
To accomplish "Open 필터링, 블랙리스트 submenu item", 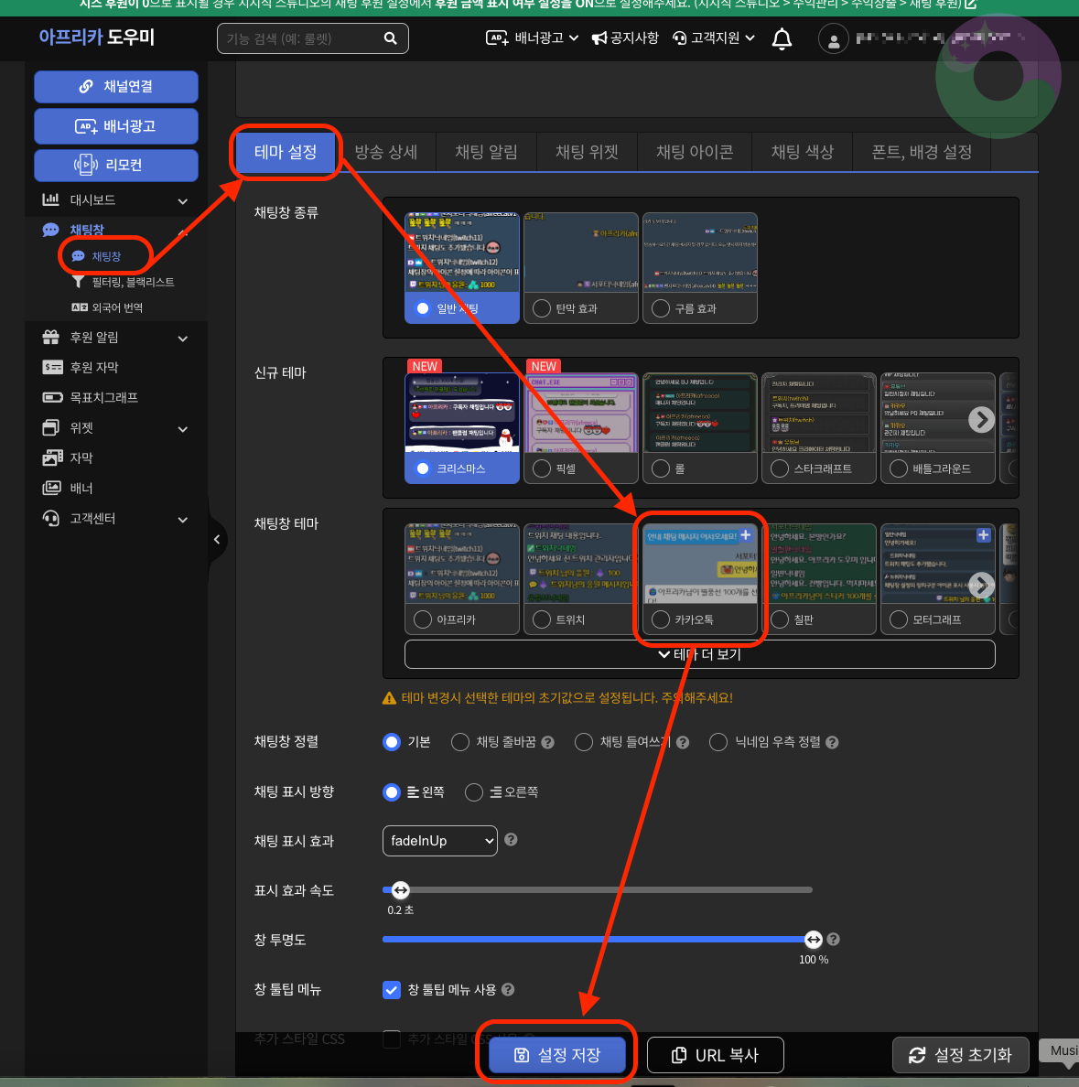I will [124, 282].
